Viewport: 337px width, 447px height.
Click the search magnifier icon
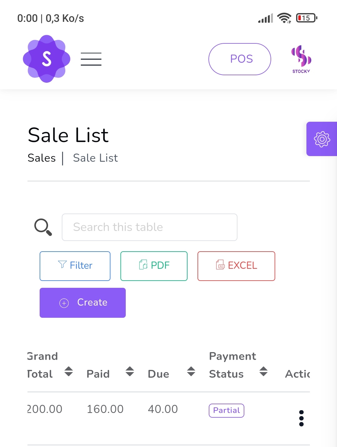(x=43, y=227)
